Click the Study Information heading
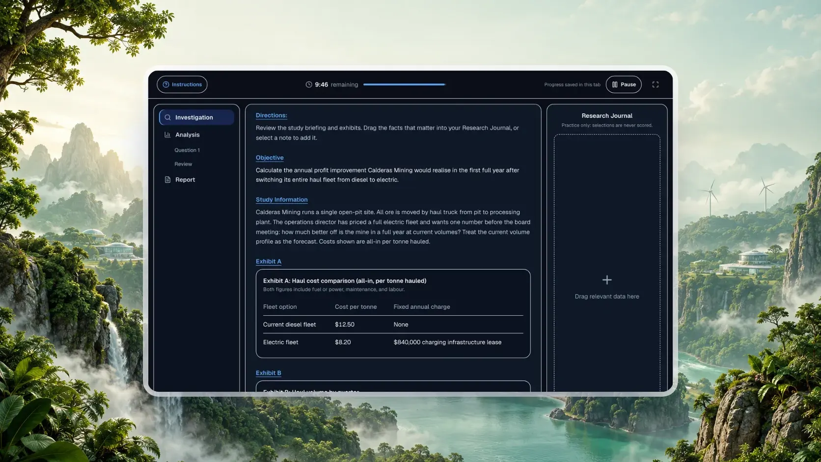This screenshot has height=462, width=821. coord(282,200)
